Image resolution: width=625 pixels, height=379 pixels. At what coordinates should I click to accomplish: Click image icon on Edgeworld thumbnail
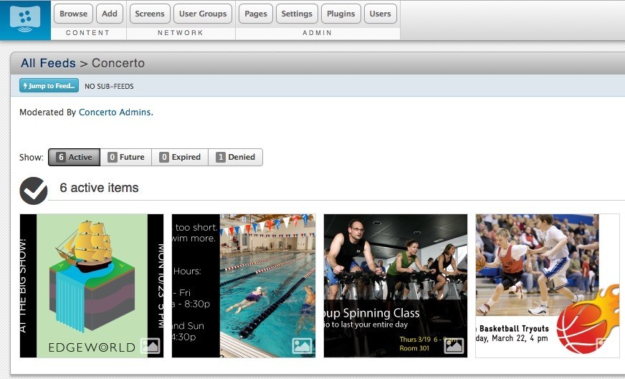click(x=150, y=345)
